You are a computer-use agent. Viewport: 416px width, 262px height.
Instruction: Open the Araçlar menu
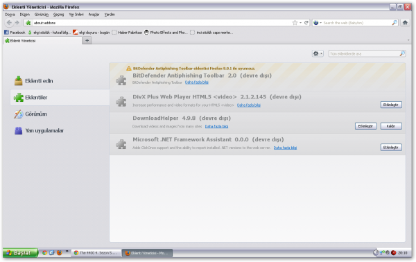pyautogui.click(x=94, y=15)
